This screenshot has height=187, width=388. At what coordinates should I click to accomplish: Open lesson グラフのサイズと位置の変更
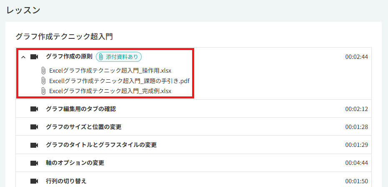(x=84, y=127)
